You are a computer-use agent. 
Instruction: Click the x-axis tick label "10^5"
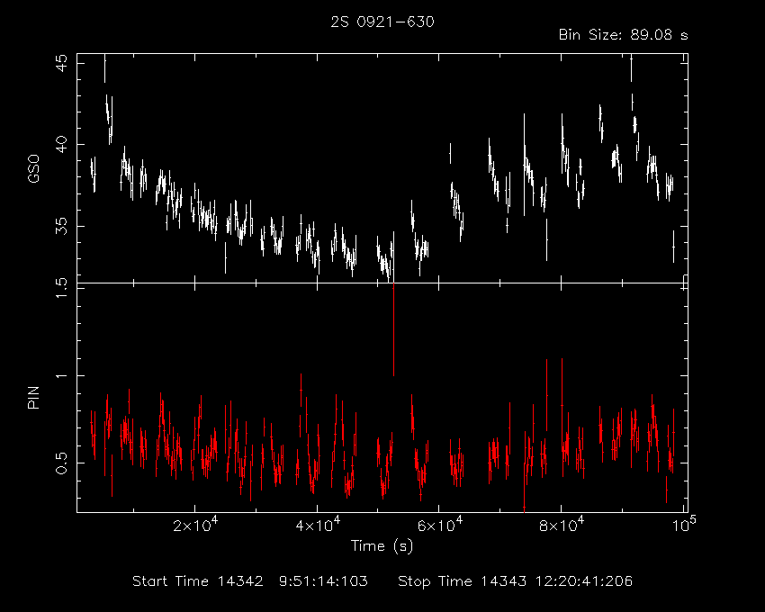(684, 525)
